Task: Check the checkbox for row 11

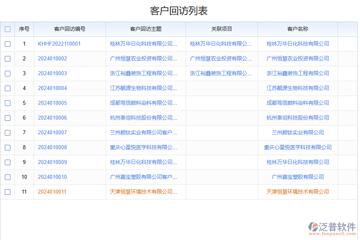Action: 7,192
